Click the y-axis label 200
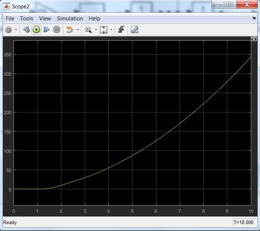Screen dimensions: 260x231 8,112
